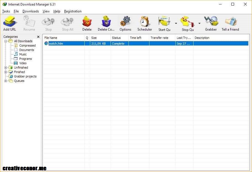Click the IDM title bar app icon
Viewport: 252px width, 172px height.
pyautogui.click(x=5, y=4)
